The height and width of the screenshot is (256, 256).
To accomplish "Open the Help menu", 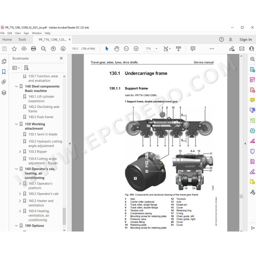I will click(x=48, y=33).
